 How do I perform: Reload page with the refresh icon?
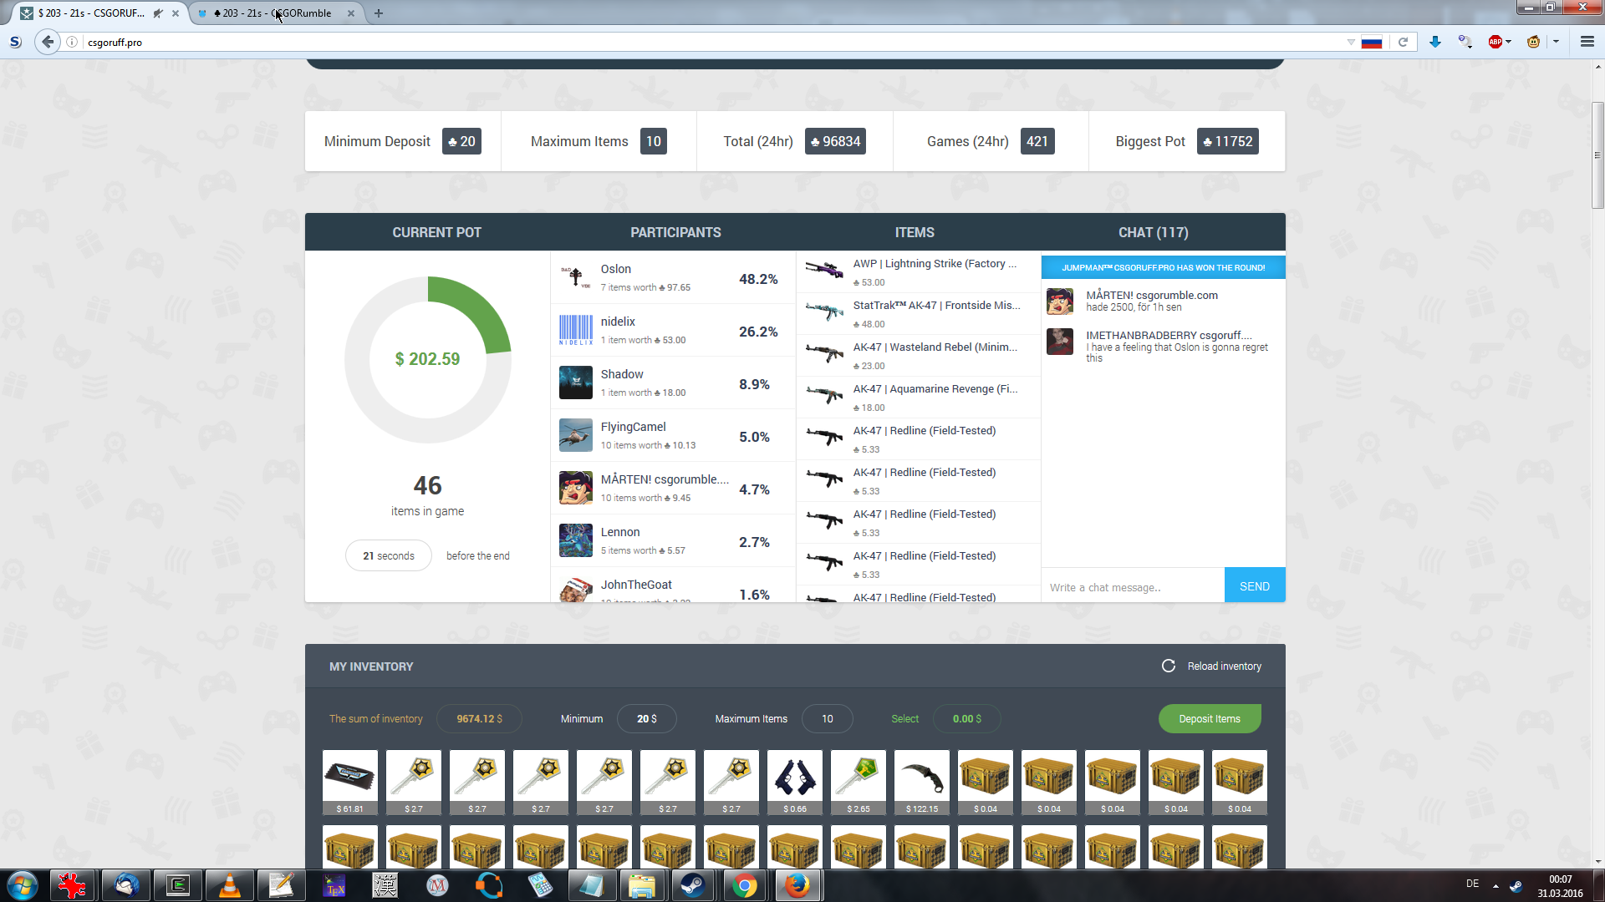(x=1404, y=42)
